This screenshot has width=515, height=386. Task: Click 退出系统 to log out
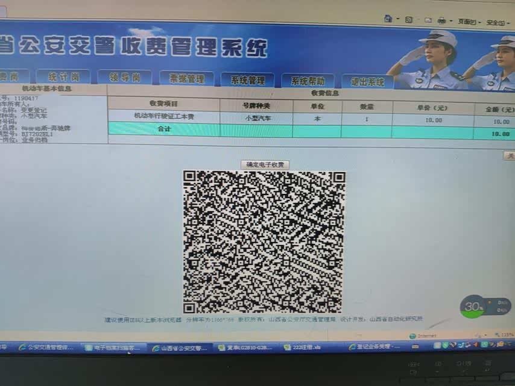pyautogui.click(x=368, y=82)
